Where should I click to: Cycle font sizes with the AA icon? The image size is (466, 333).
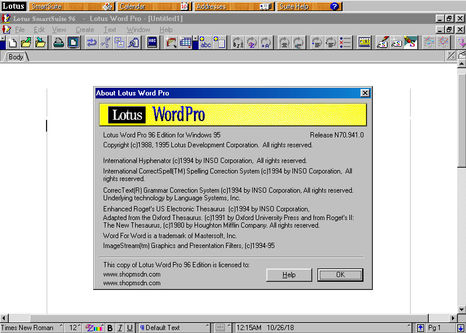coord(266,42)
